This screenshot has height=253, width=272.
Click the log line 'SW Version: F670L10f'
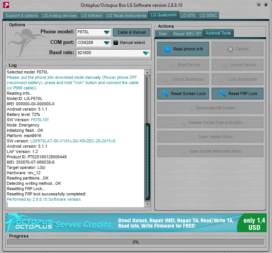point(28,120)
